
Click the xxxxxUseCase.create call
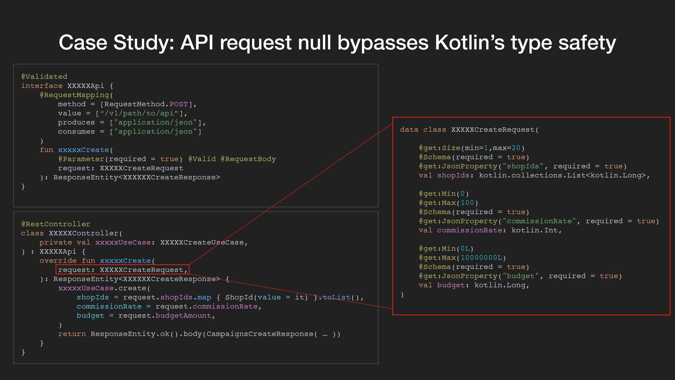click(104, 288)
